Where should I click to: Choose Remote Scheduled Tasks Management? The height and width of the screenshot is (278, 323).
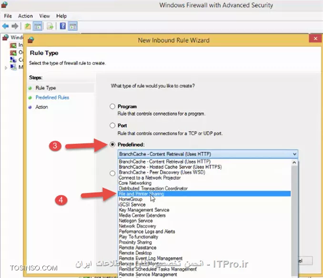click(204, 269)
